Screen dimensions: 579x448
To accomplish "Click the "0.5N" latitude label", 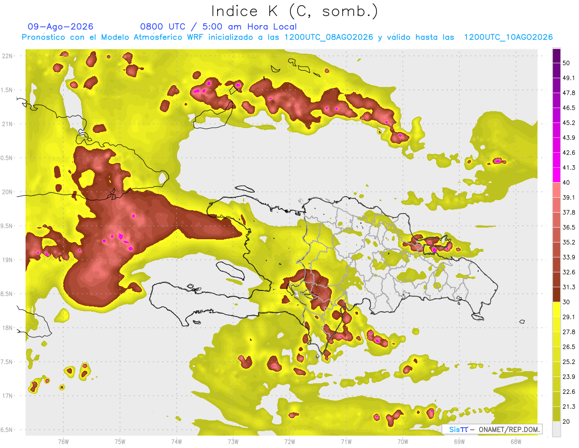I will pyautogui.click(x=6, y=158).
